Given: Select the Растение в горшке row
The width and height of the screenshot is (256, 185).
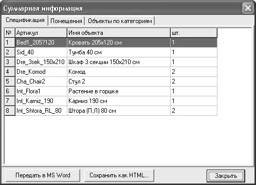Looking at the screenshot, I should [111, 91].
